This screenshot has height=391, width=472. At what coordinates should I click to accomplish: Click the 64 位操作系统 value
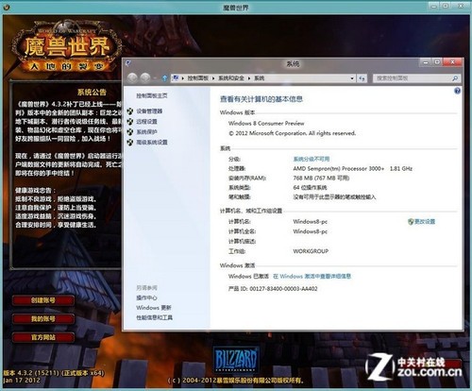pos(310,188)
